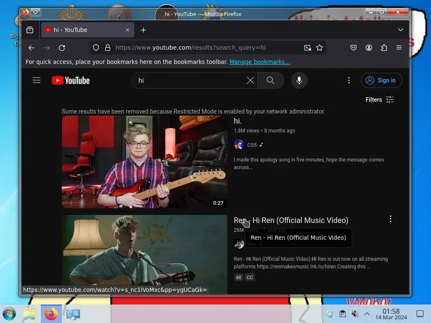Click the Restricted Mode notice text
Image resolution: width=431 pixels, height=323 pixels.
pos(193,111)
